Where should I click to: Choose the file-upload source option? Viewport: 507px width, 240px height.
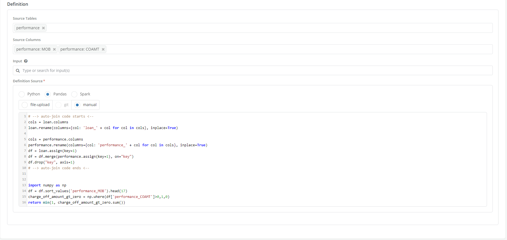point(25,105)
